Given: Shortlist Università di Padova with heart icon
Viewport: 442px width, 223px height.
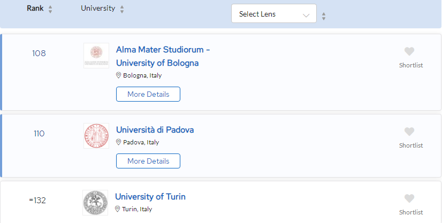Looking at the screenshot, I should click(x=409, y=132).
